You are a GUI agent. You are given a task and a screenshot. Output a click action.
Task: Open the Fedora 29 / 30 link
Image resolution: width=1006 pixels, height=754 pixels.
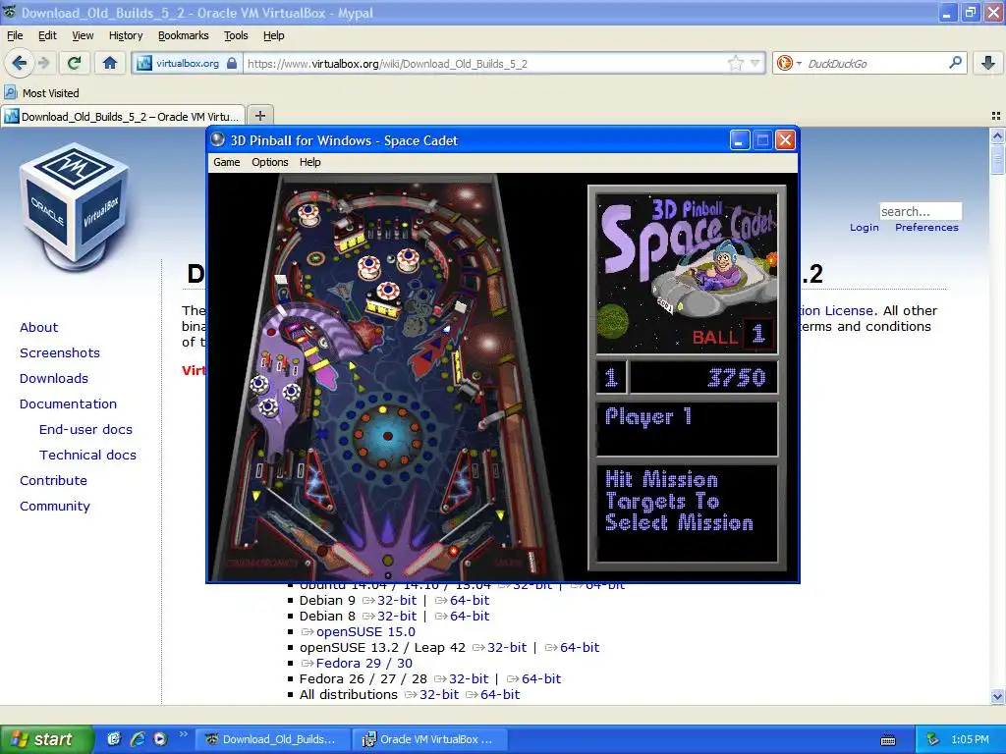click(363, 663)
